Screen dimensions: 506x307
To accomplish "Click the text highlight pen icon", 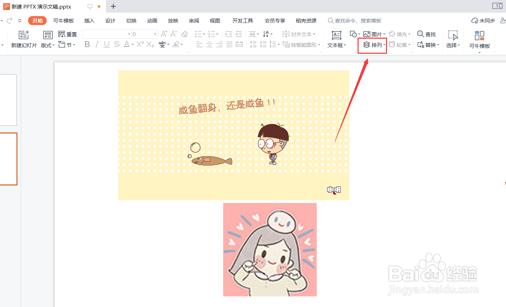I will 176,44.
